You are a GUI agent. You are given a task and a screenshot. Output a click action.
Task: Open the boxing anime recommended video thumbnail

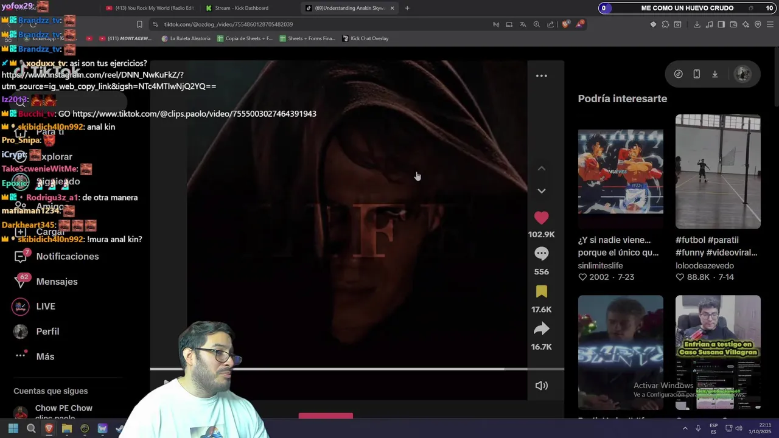coord(620,172)
